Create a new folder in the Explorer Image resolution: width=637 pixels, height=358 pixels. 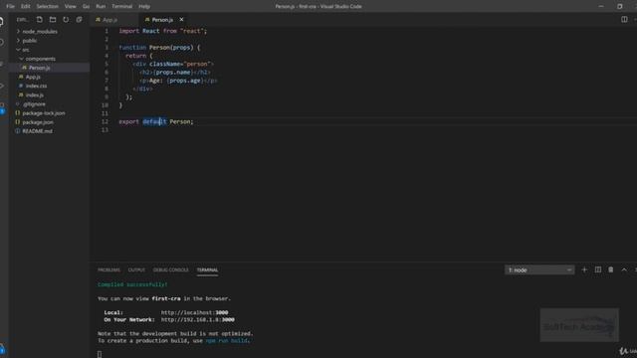(x=53, y=20)
